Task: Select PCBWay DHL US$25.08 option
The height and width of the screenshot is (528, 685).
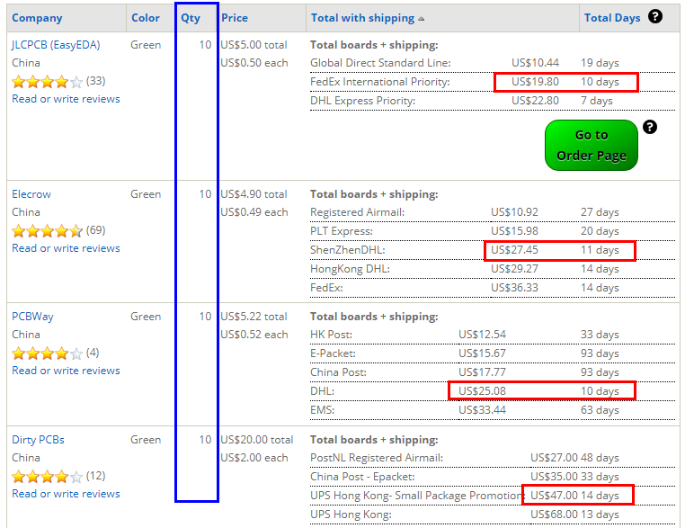Action: click(493, 391)
